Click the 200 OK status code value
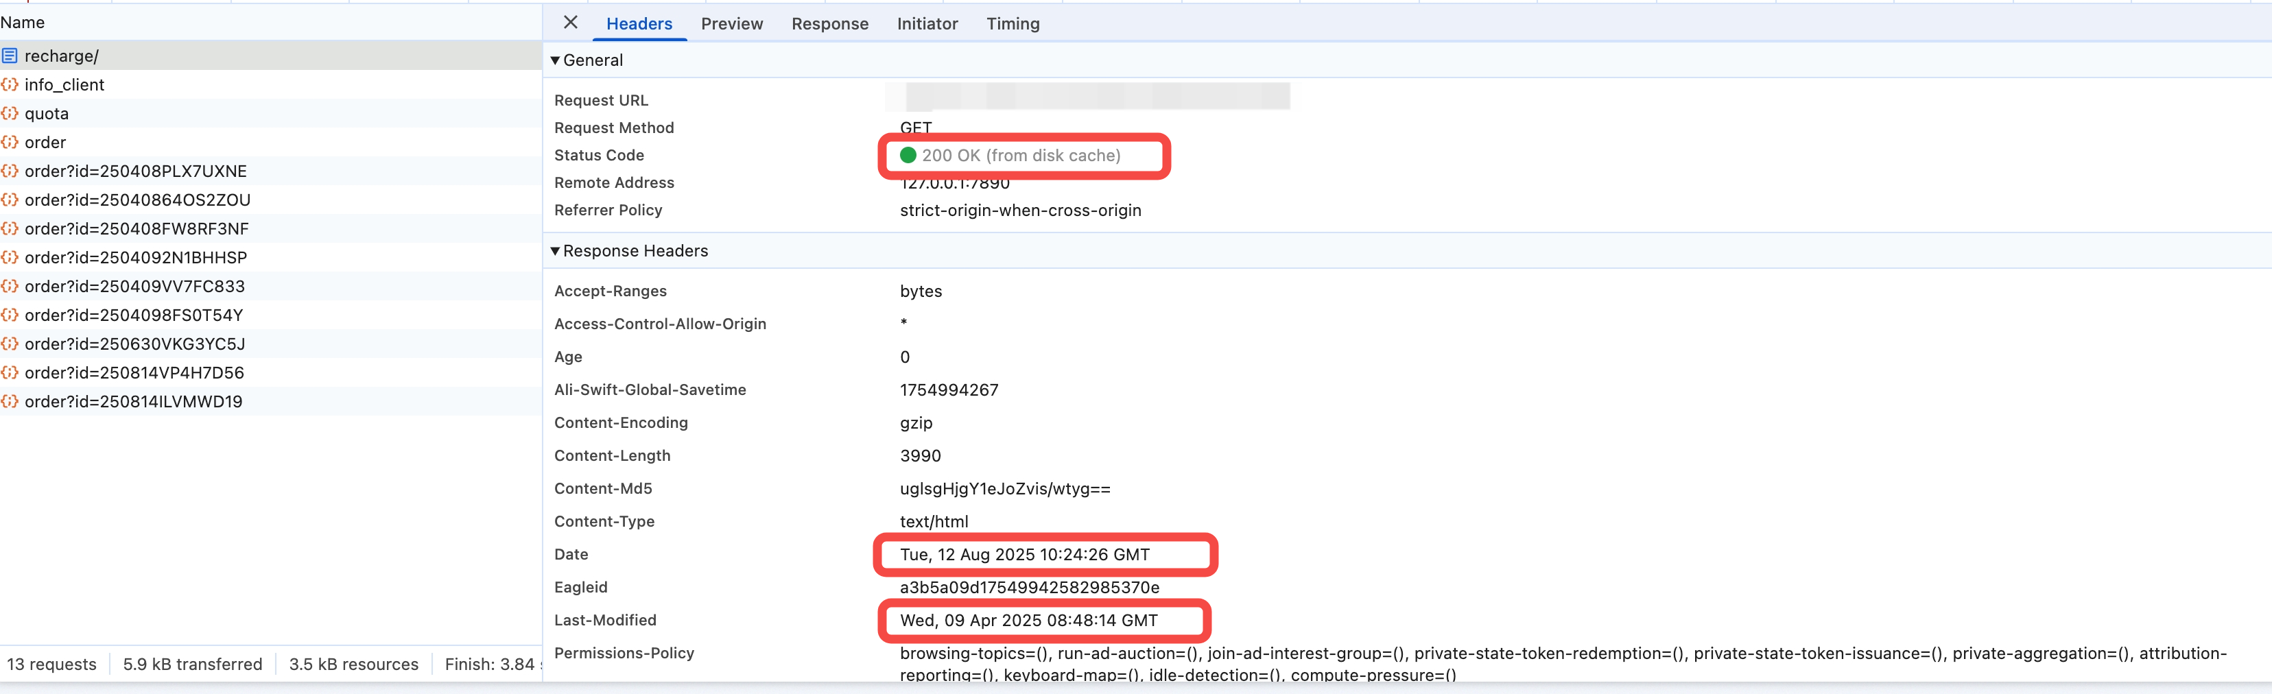 click(1021, 155)
